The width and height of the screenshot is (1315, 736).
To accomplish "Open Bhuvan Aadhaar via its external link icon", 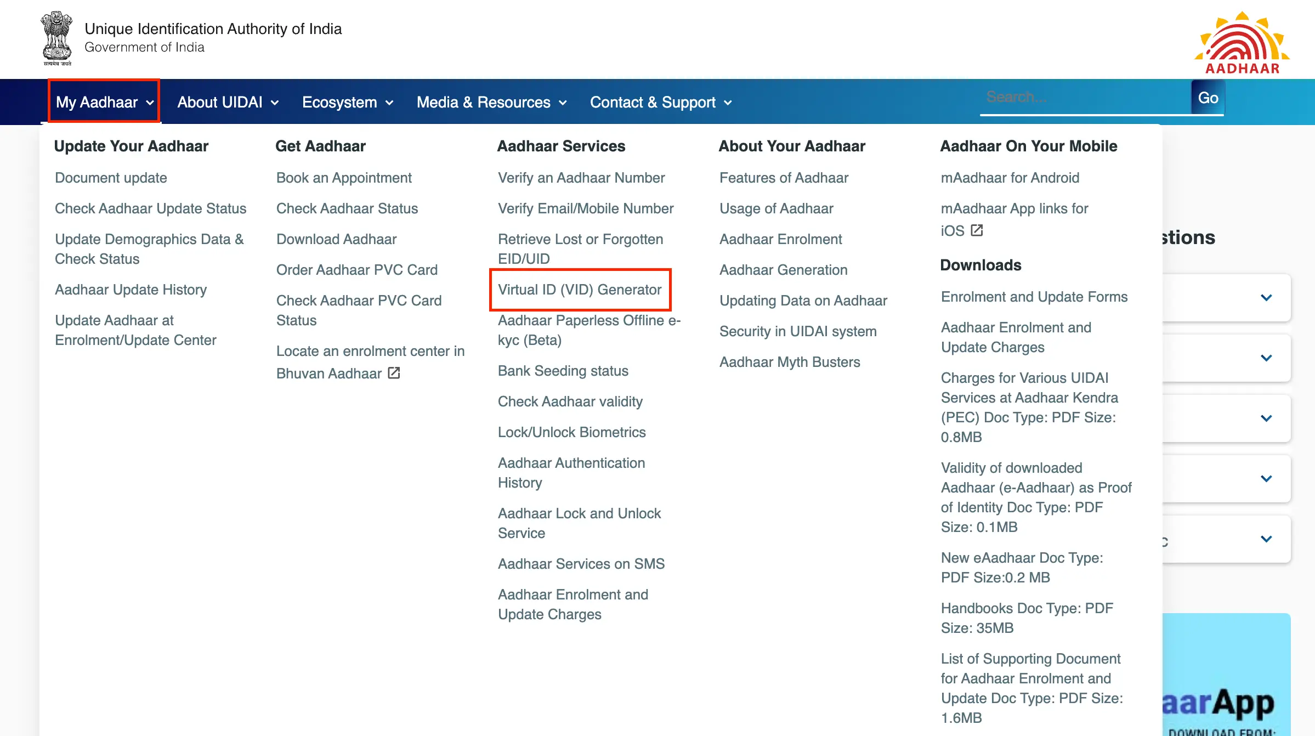I will coord(393,373).
